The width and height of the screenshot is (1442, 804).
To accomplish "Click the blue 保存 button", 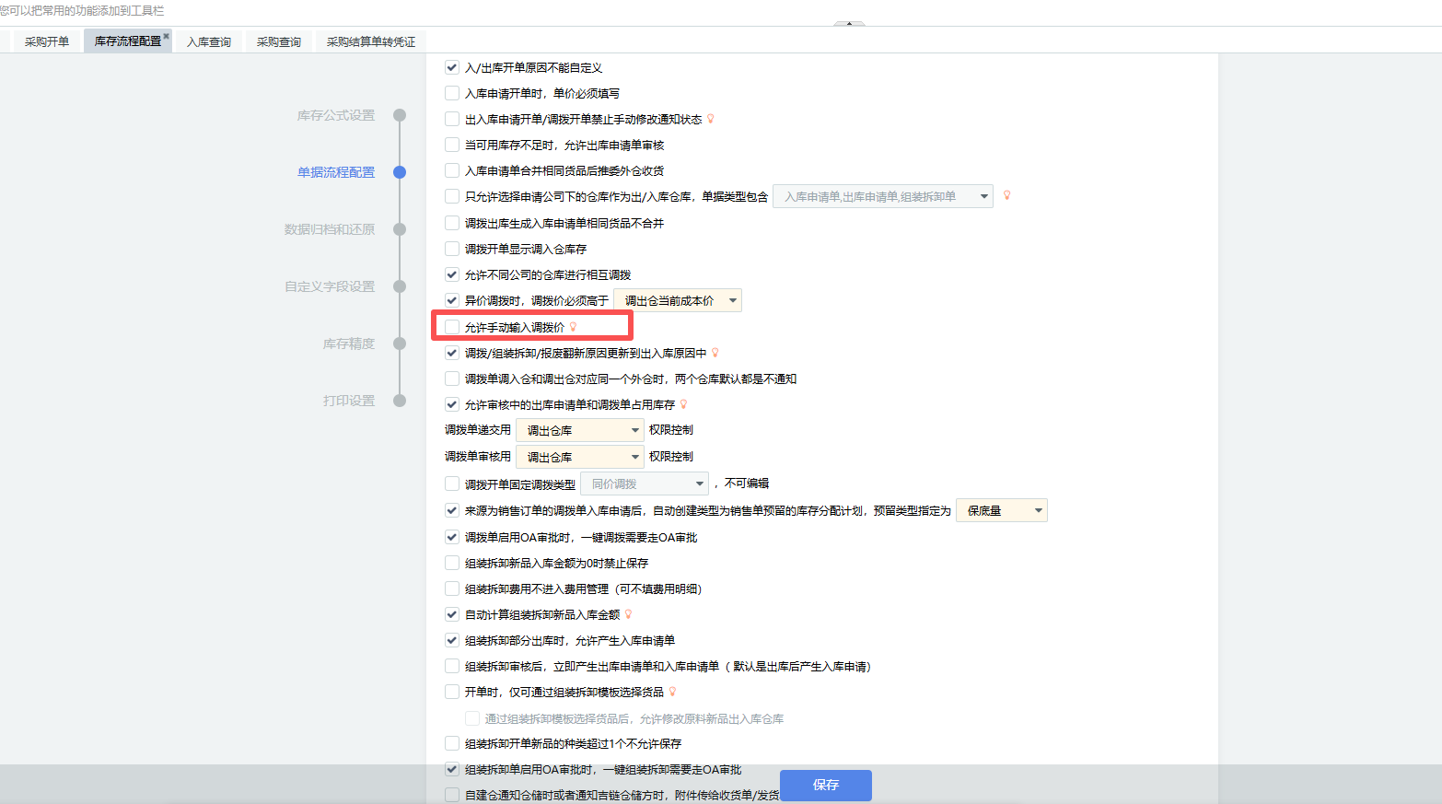I will [825, 785].
